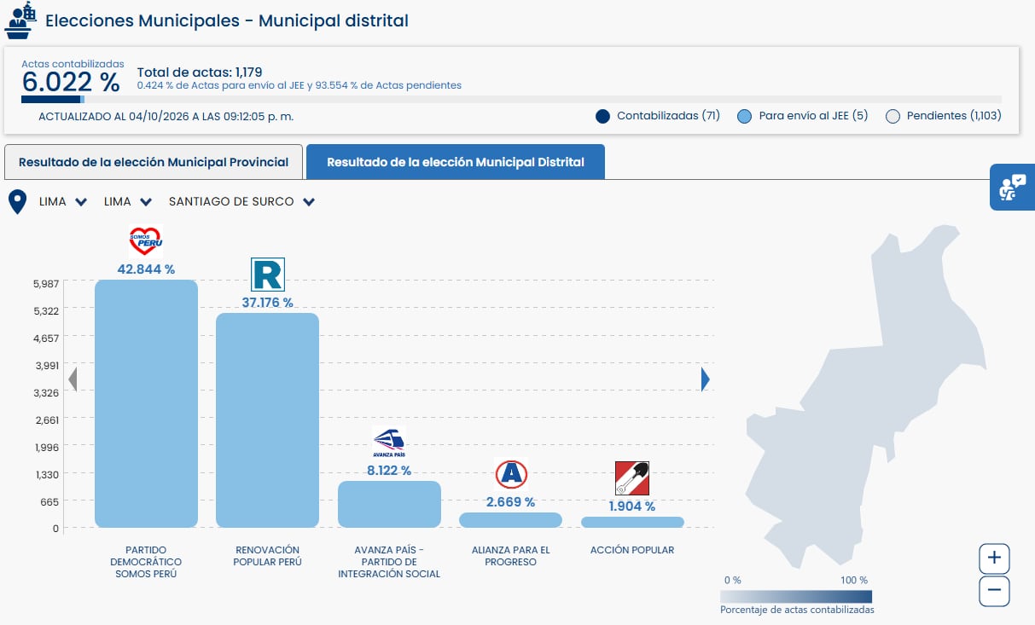Click the 6.022 % counted value
The image size is (1035, 625).
[x=71, y=82]
